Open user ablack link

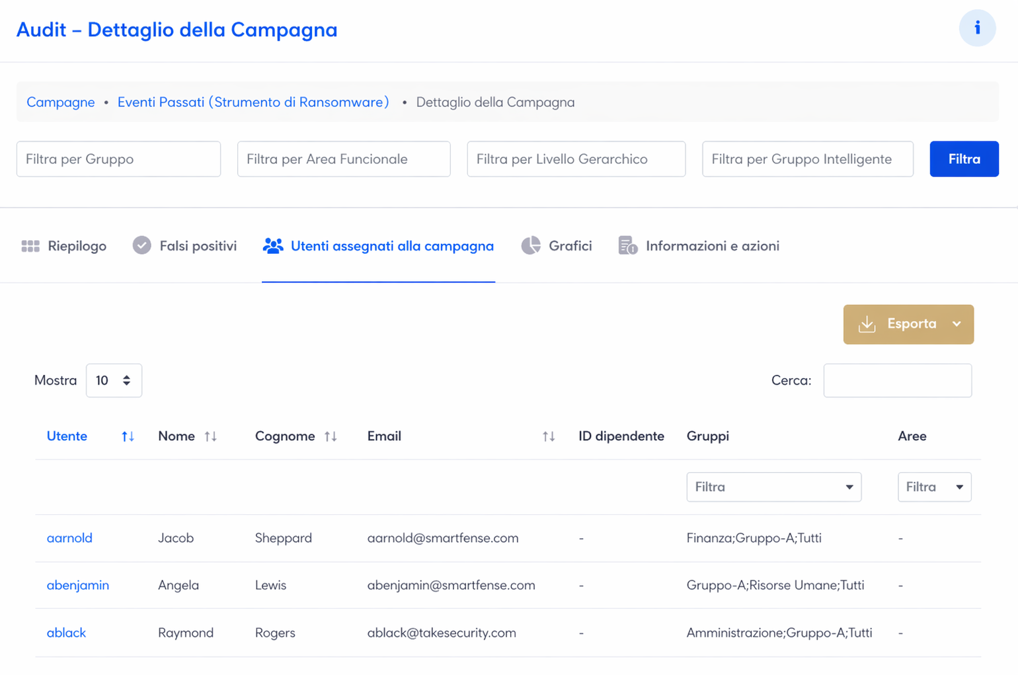66,633
